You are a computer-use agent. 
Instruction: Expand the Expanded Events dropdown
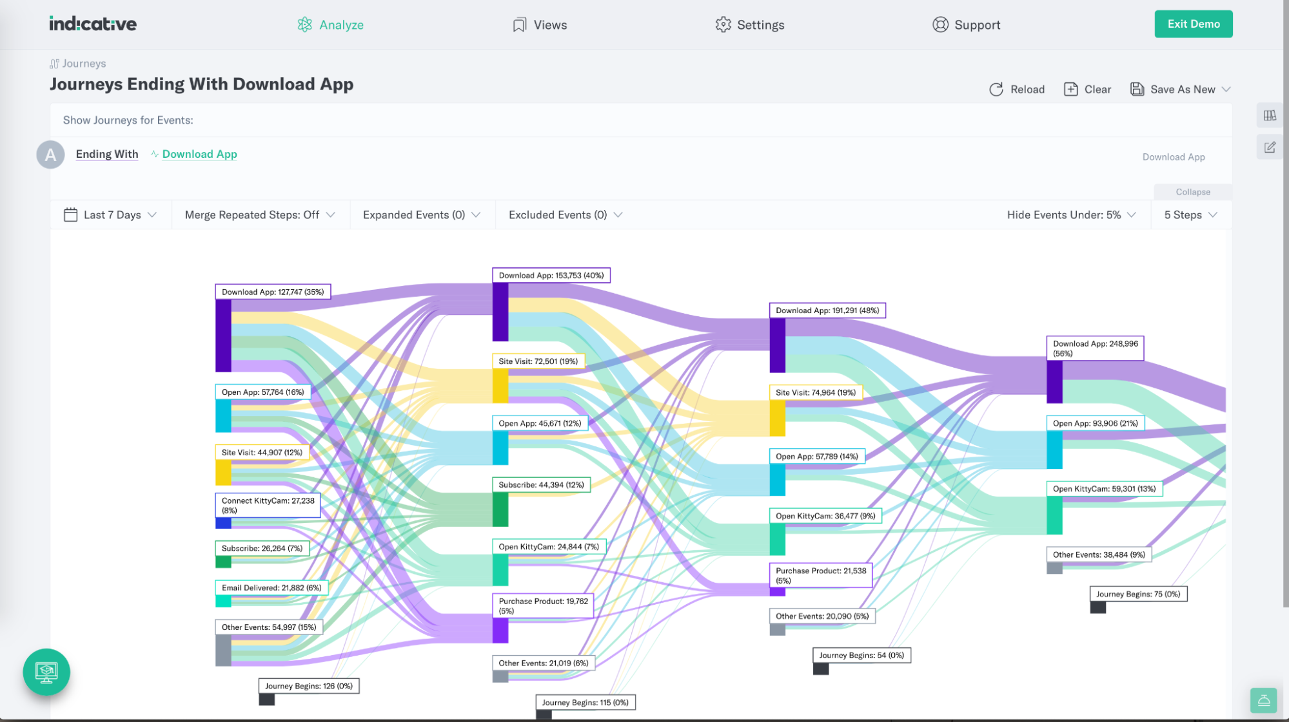(x=422, y=214)
